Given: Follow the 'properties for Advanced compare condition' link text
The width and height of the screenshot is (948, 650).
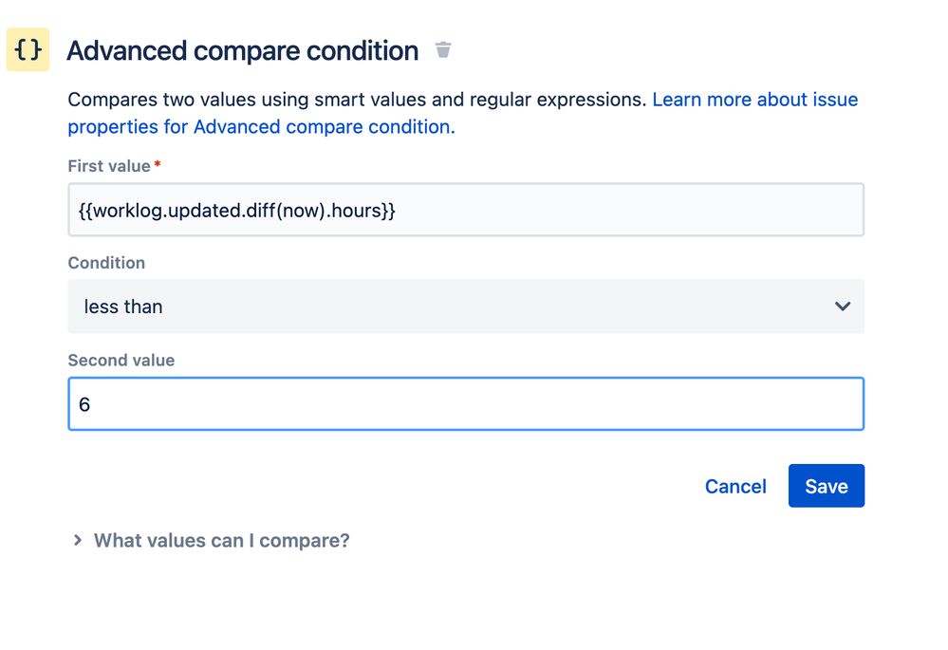Looking at the screenshot, I should [261, 126].
